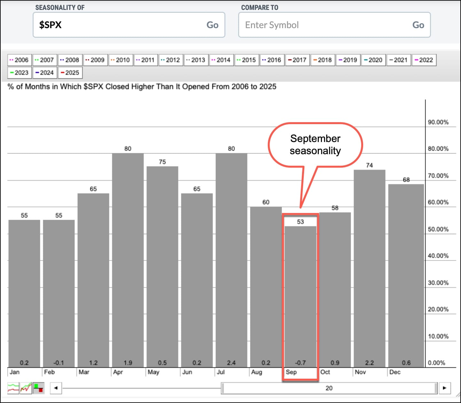Screen dimensions: 461x403
Task: Toggle the 2006 year legend
Action: (20, 60)
